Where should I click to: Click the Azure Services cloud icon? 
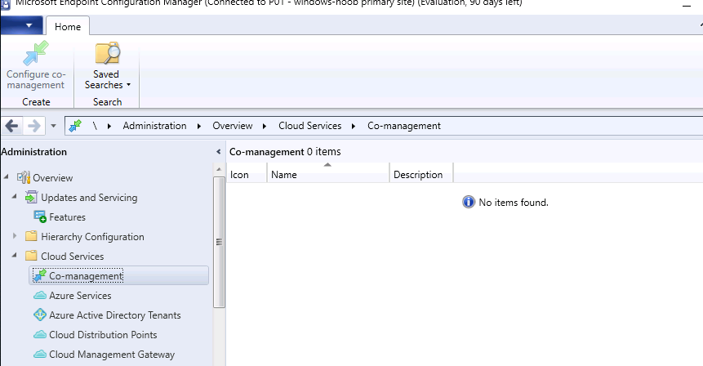pos(40,296)
